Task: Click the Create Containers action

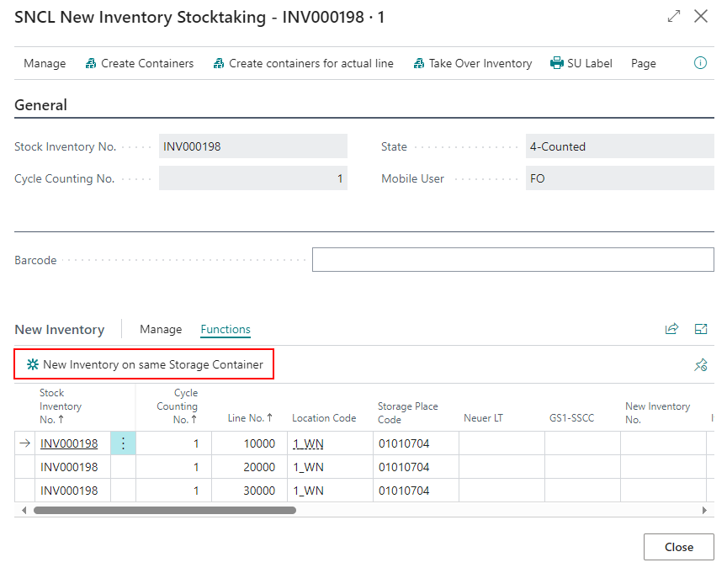Action: click(140, 63)
